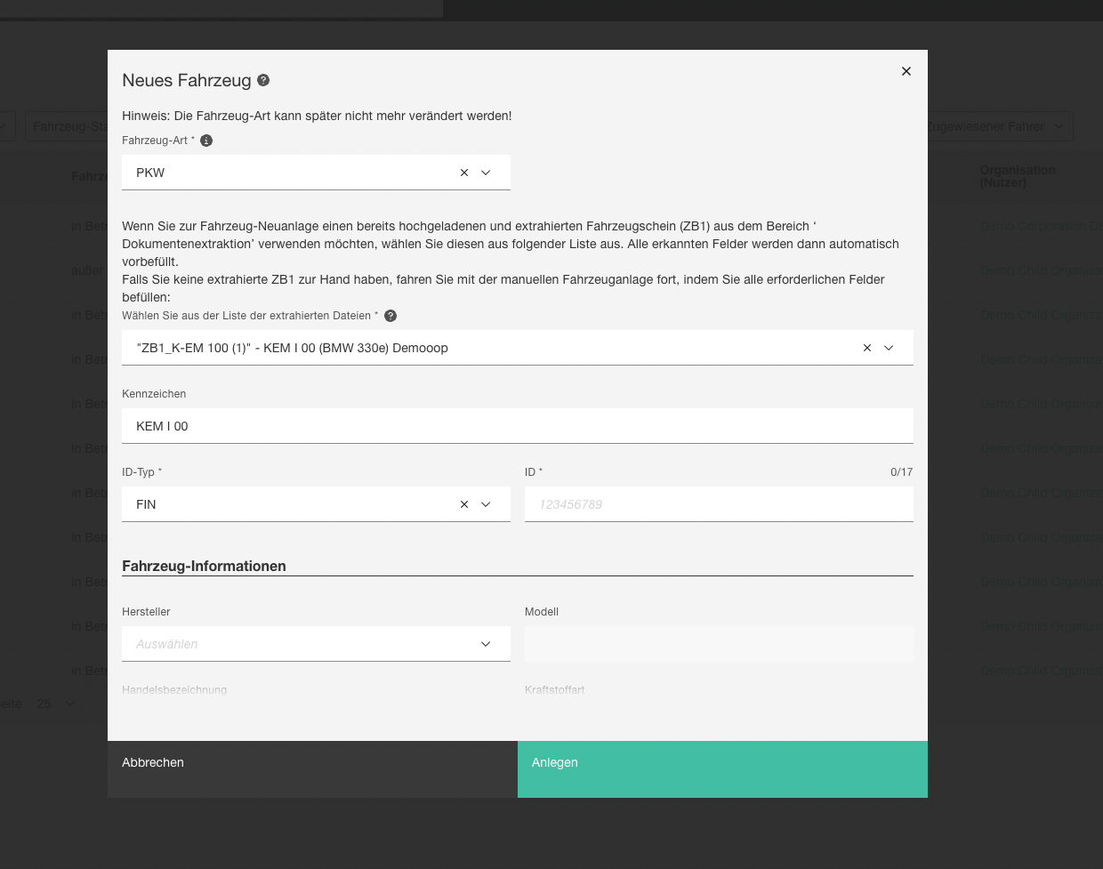Expand the Fahrzeug-Art dropdown chevron

(x=486, y=173)
